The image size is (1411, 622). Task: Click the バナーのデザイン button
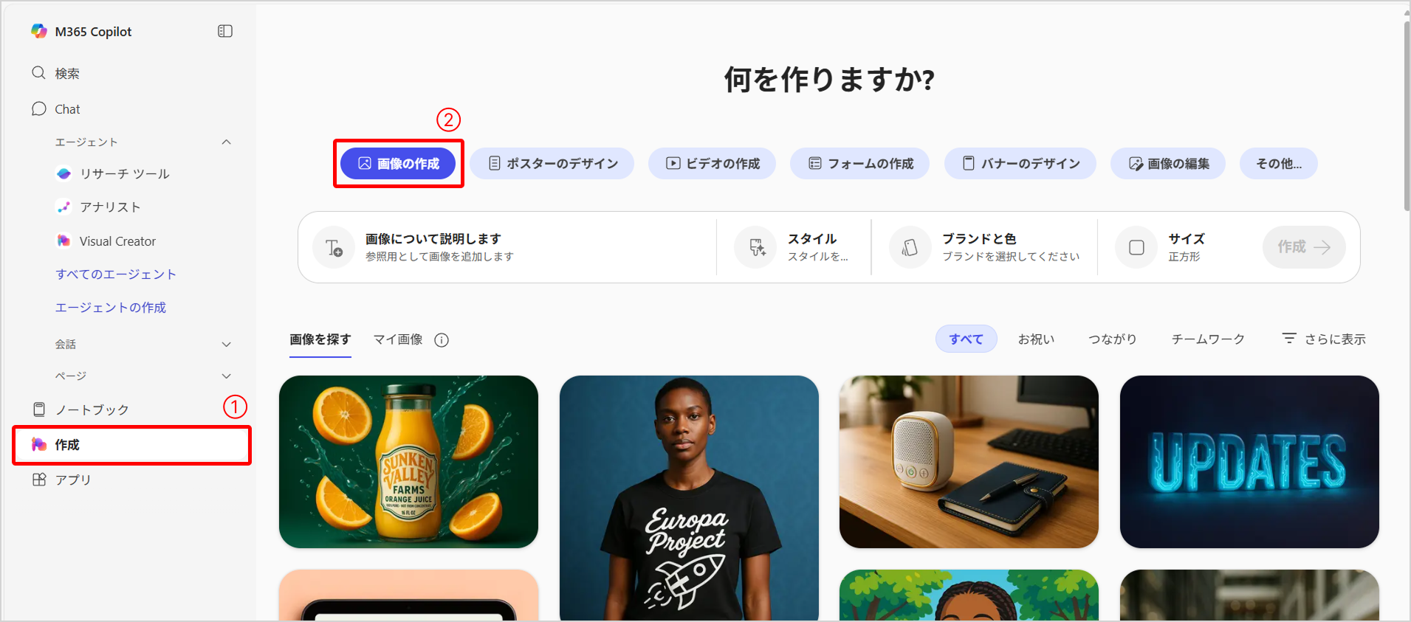coord(1020,164)
